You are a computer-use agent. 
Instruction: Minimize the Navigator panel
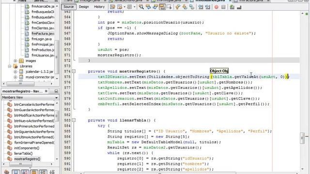click(x=56, y=91)
